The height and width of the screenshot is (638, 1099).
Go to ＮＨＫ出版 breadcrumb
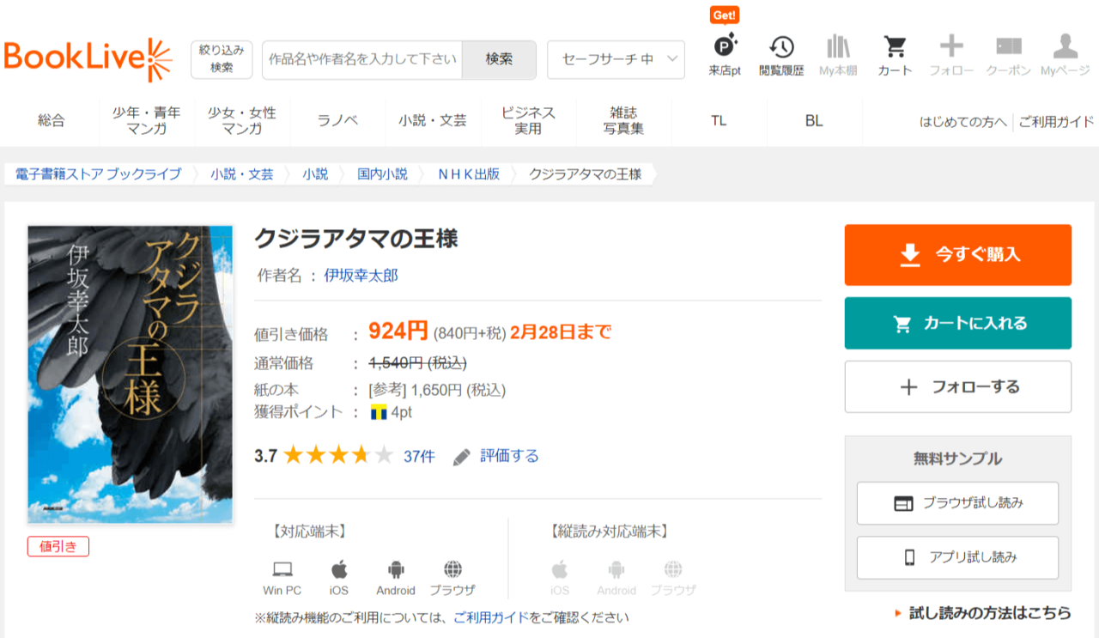point(469,174)
